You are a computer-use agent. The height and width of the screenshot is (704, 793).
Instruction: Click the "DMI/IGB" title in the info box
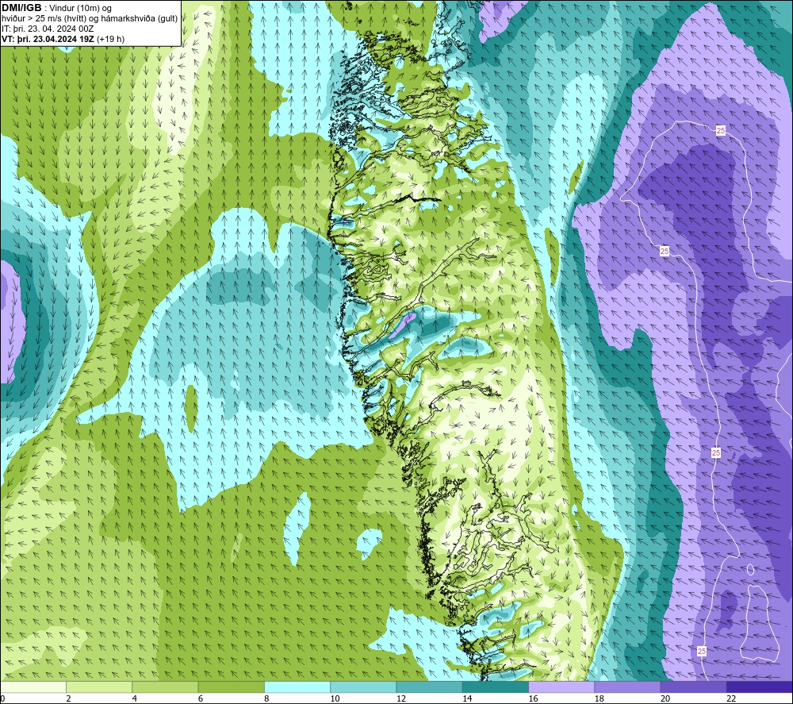(x=21, y=8)
